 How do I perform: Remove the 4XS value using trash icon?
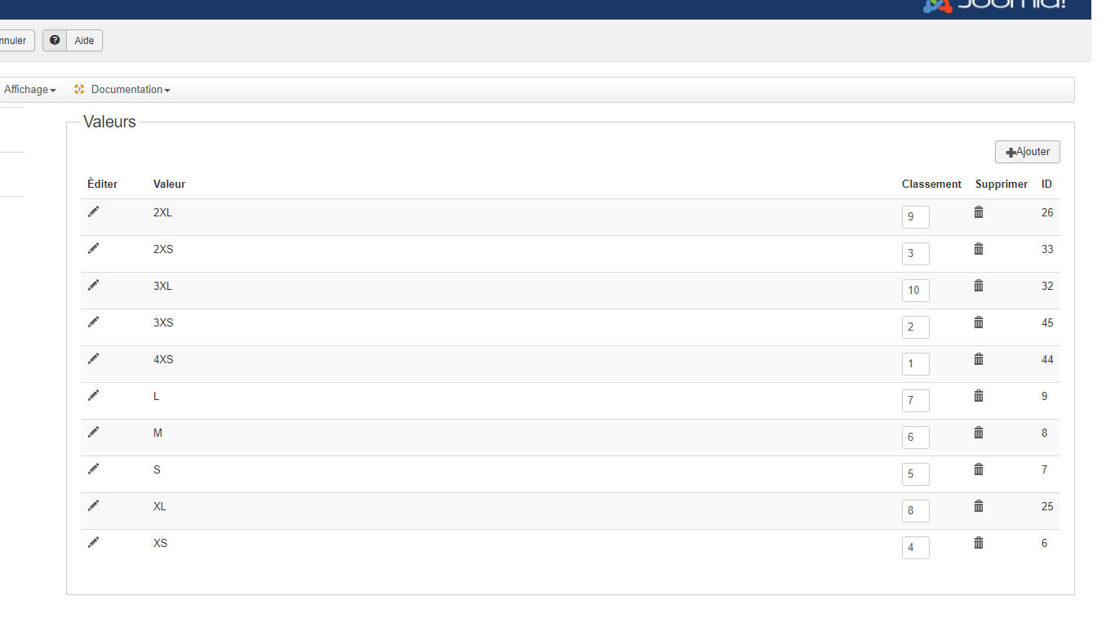tap(979, 359)
